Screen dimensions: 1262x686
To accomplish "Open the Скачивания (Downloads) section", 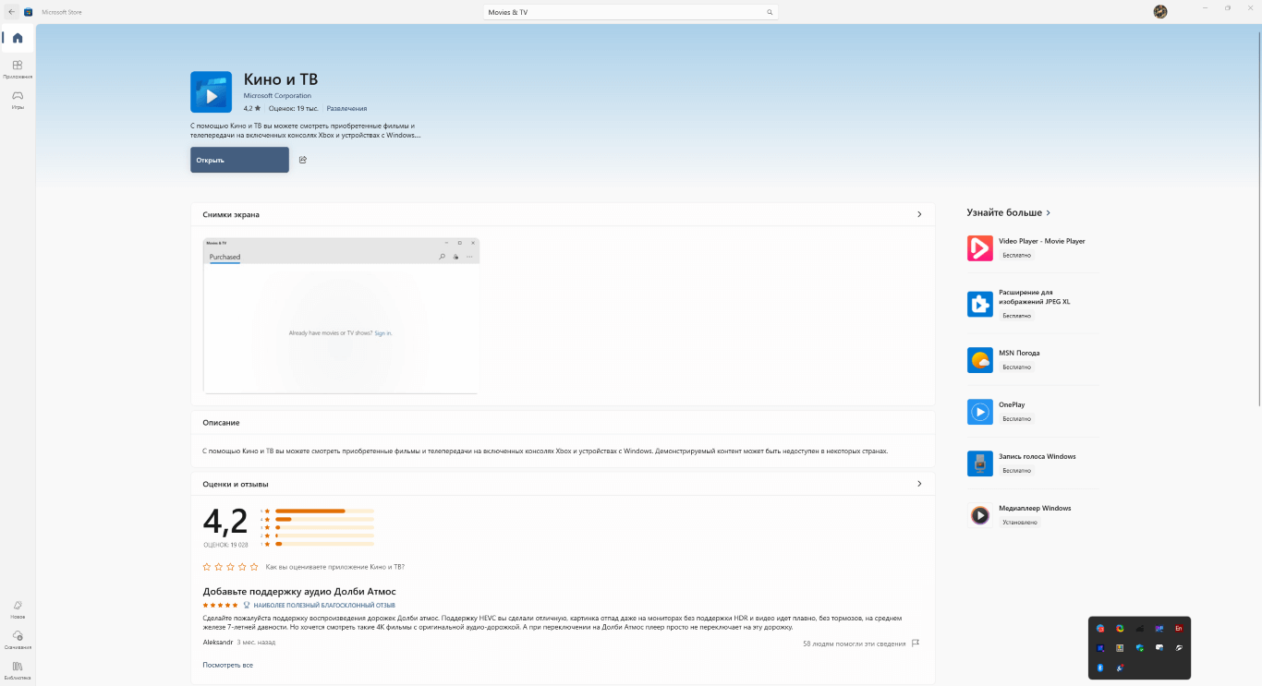I will click(18, 639).
